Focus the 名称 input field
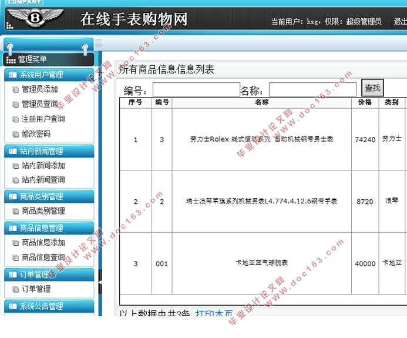 312,89
